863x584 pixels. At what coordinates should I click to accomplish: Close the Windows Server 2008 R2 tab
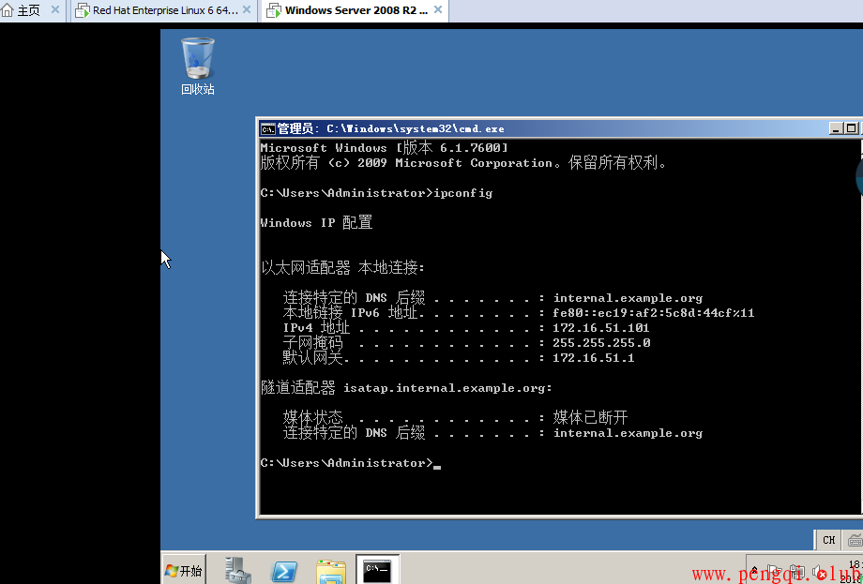pyautogui.click(x=438, y=11)
